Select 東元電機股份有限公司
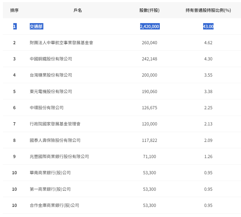This screenshot has width=241, height=217. coord(51,91)
